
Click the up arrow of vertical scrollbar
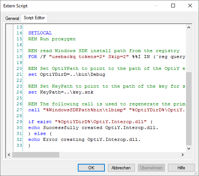(189, 27)
